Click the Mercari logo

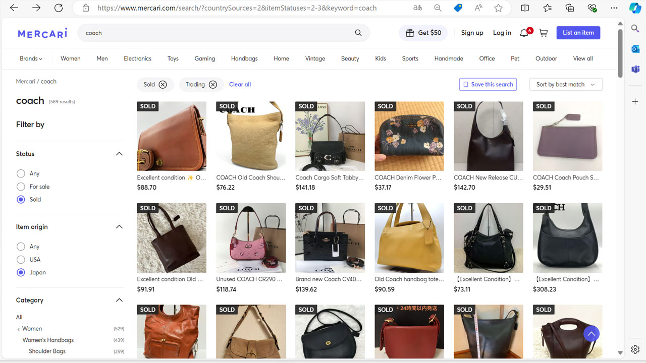pyautogui.click(x=42, y=33)
